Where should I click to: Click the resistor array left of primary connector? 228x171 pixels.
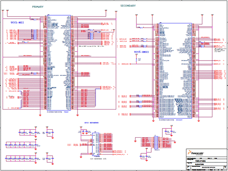pyautogui.click(x=35, y=34)
